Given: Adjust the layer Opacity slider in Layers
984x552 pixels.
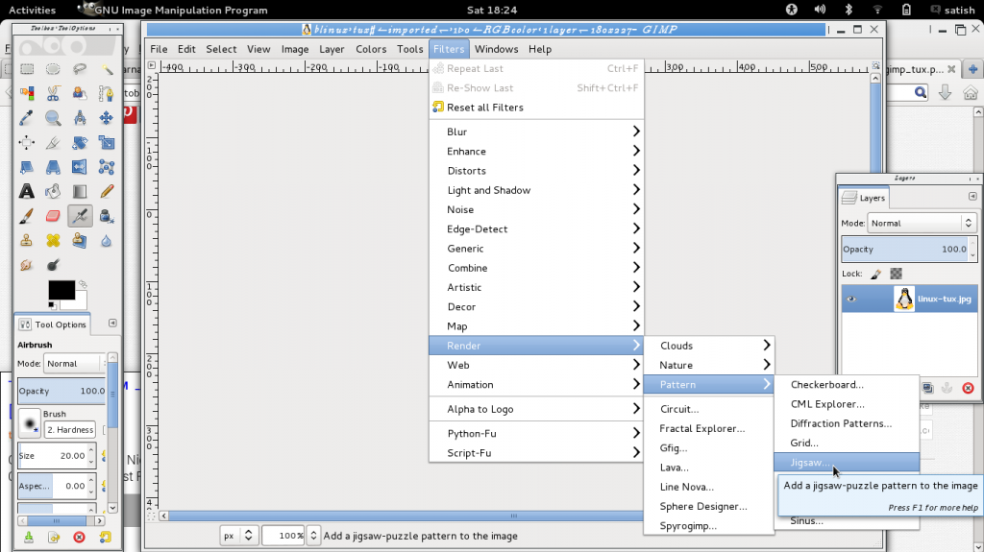Looking at the screenshot, I should [904, 249].
